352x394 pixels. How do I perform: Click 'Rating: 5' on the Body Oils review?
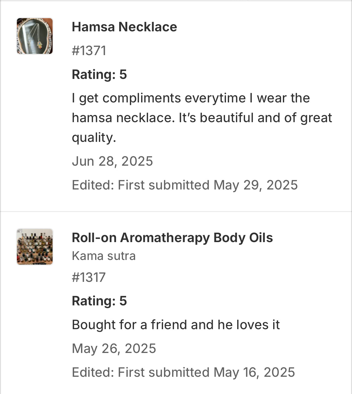(99, 301)
